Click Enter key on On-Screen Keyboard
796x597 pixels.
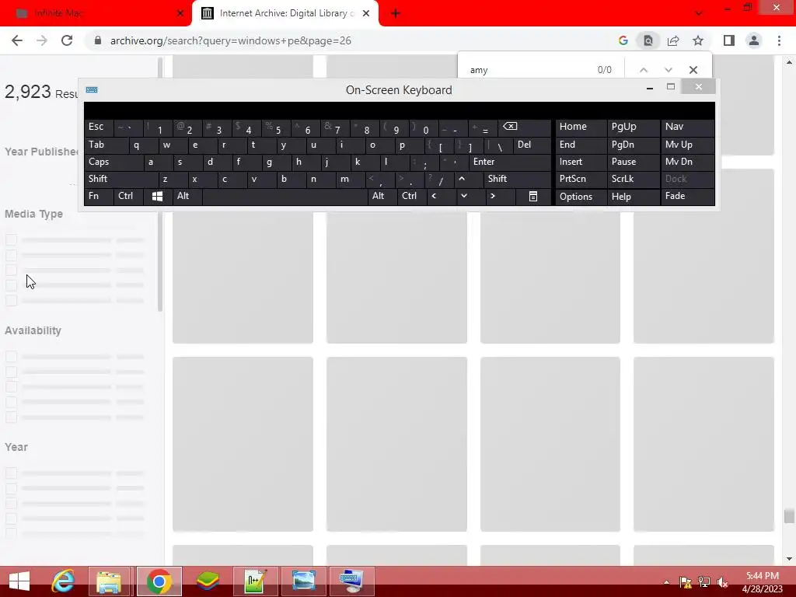pyautogui.click(x=510, y=162)
